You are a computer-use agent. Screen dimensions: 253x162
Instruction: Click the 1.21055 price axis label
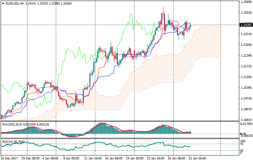(x=245, y=77)
